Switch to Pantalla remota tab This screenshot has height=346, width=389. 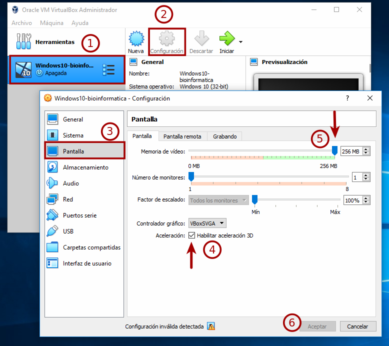coord(182,136)
